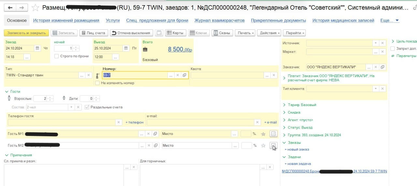Viewport: 417px width, 186px height.
Task: Open the Лиц. счета accounts button
Action: tap(93, 33)
